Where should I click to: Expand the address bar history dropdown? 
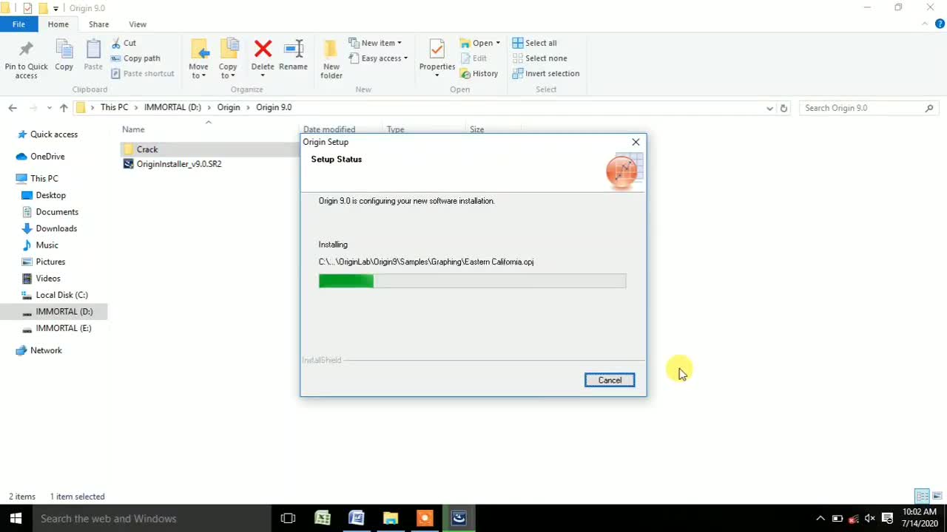(769, 108)
